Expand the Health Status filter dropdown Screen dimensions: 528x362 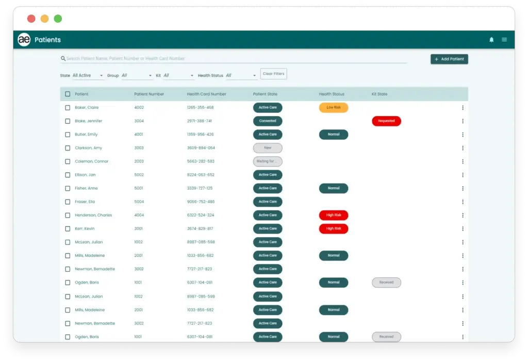tap(241, 76)
